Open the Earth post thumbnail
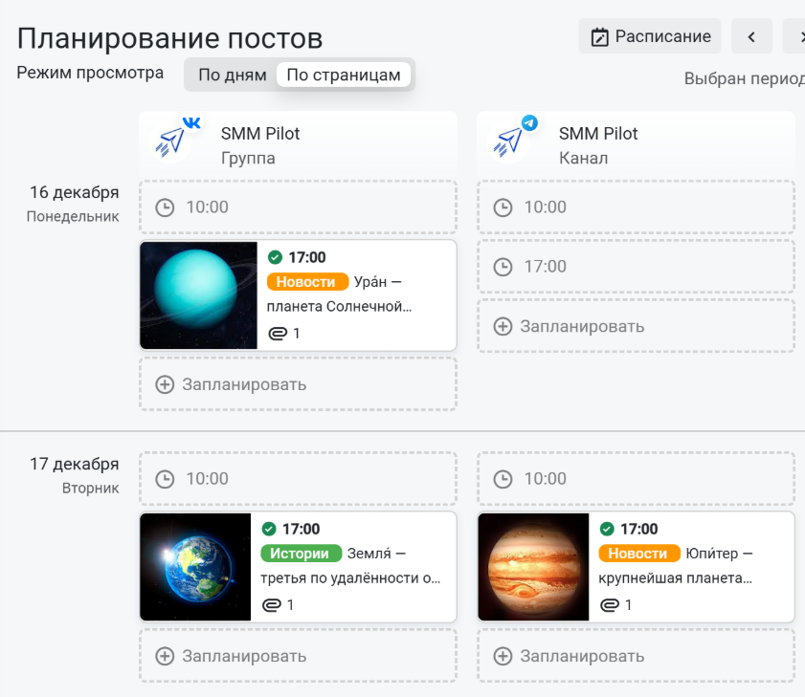The height and width of the screenshot is (697, 805). [x=195, y=567]
